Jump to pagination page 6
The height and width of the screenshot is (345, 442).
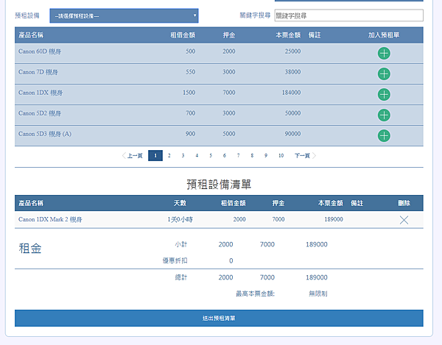click(x=225, y=156)
